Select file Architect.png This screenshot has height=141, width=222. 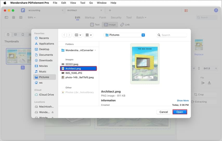click(79, 69)
